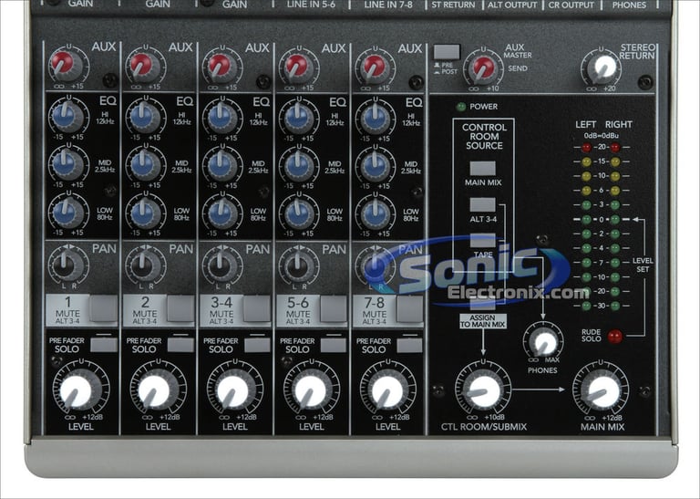Turn the channel 1 AUX send knob

click(x=66, y=66)
